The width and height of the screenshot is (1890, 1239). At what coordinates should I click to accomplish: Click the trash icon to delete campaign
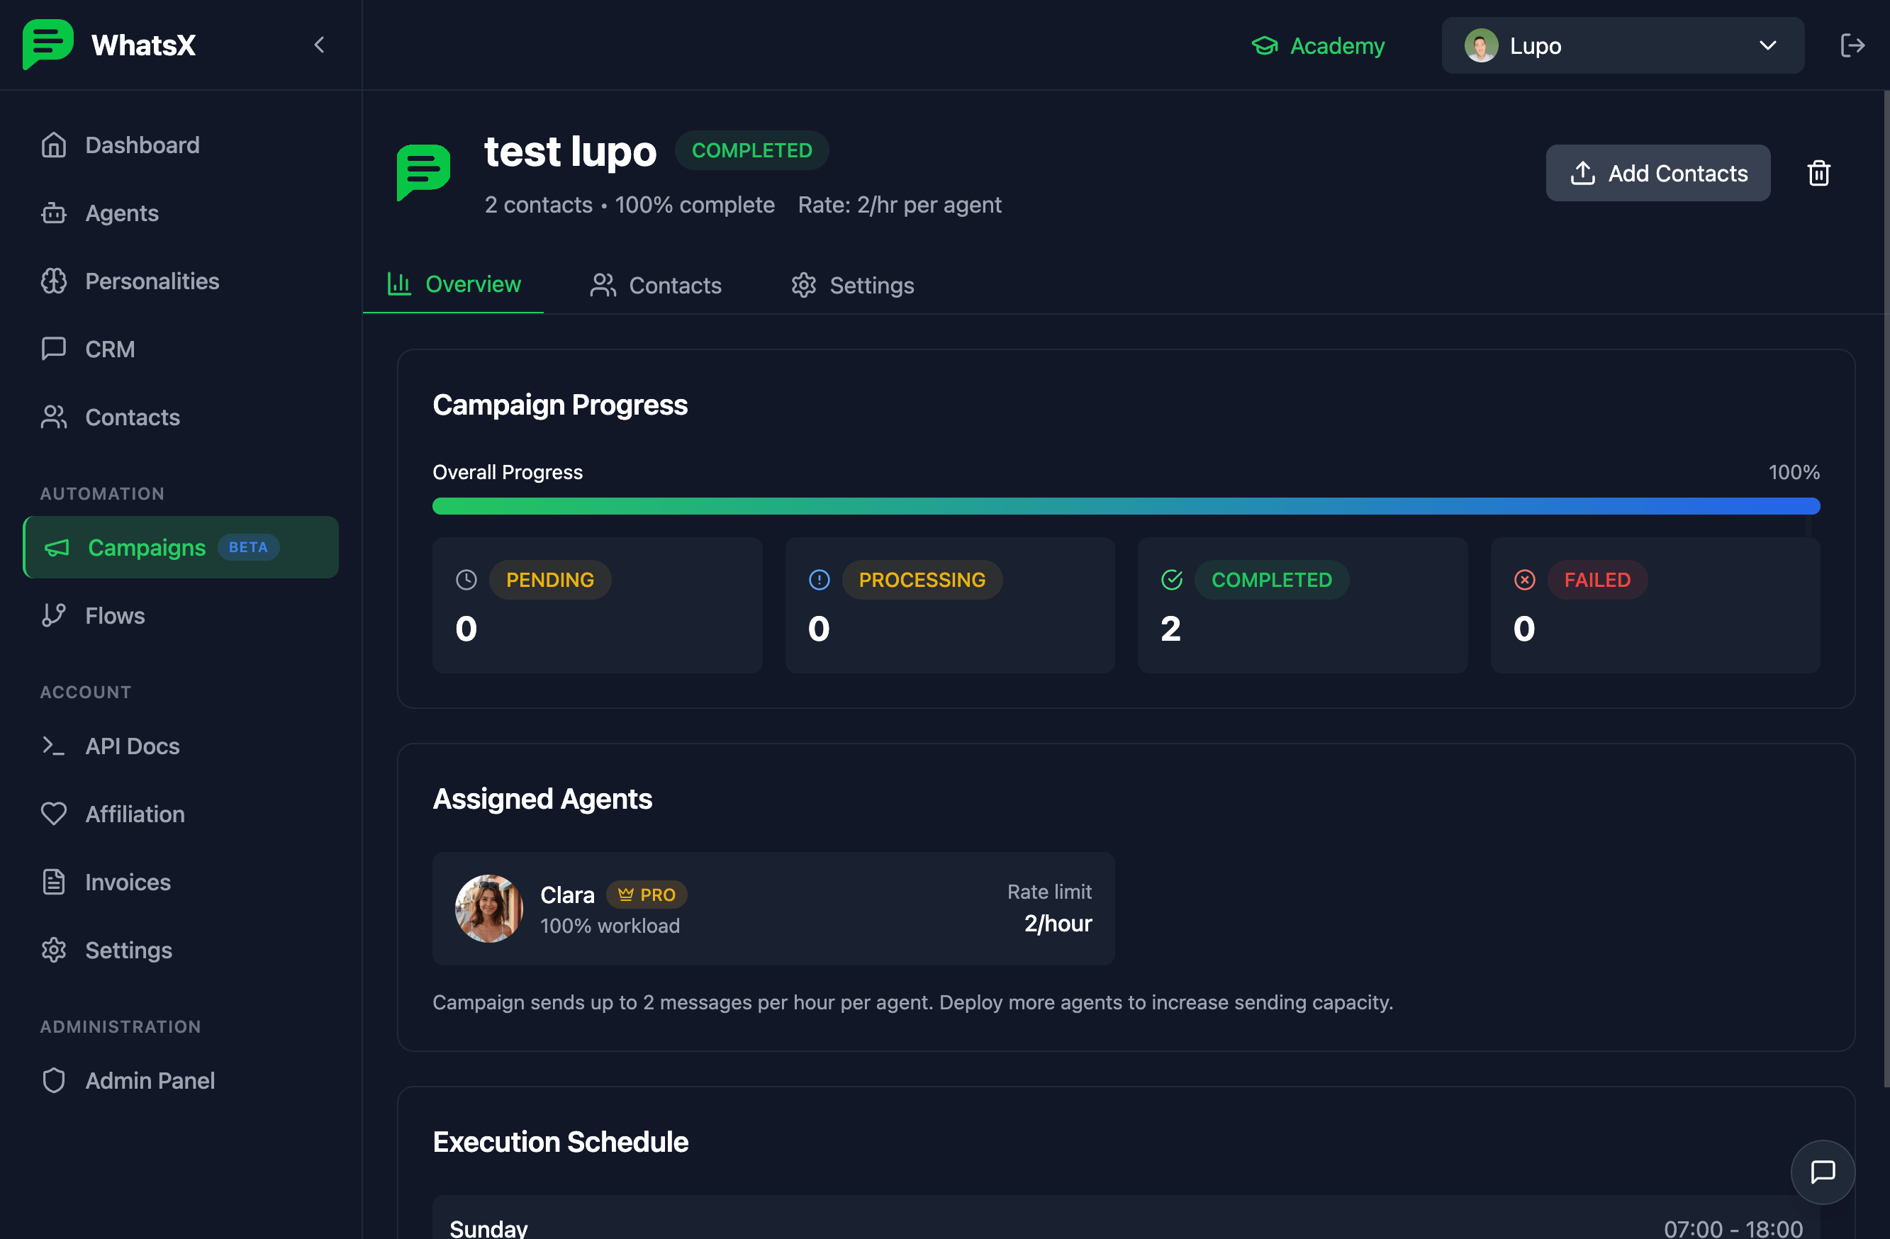pyautogui.click(x=1818, y=173)
